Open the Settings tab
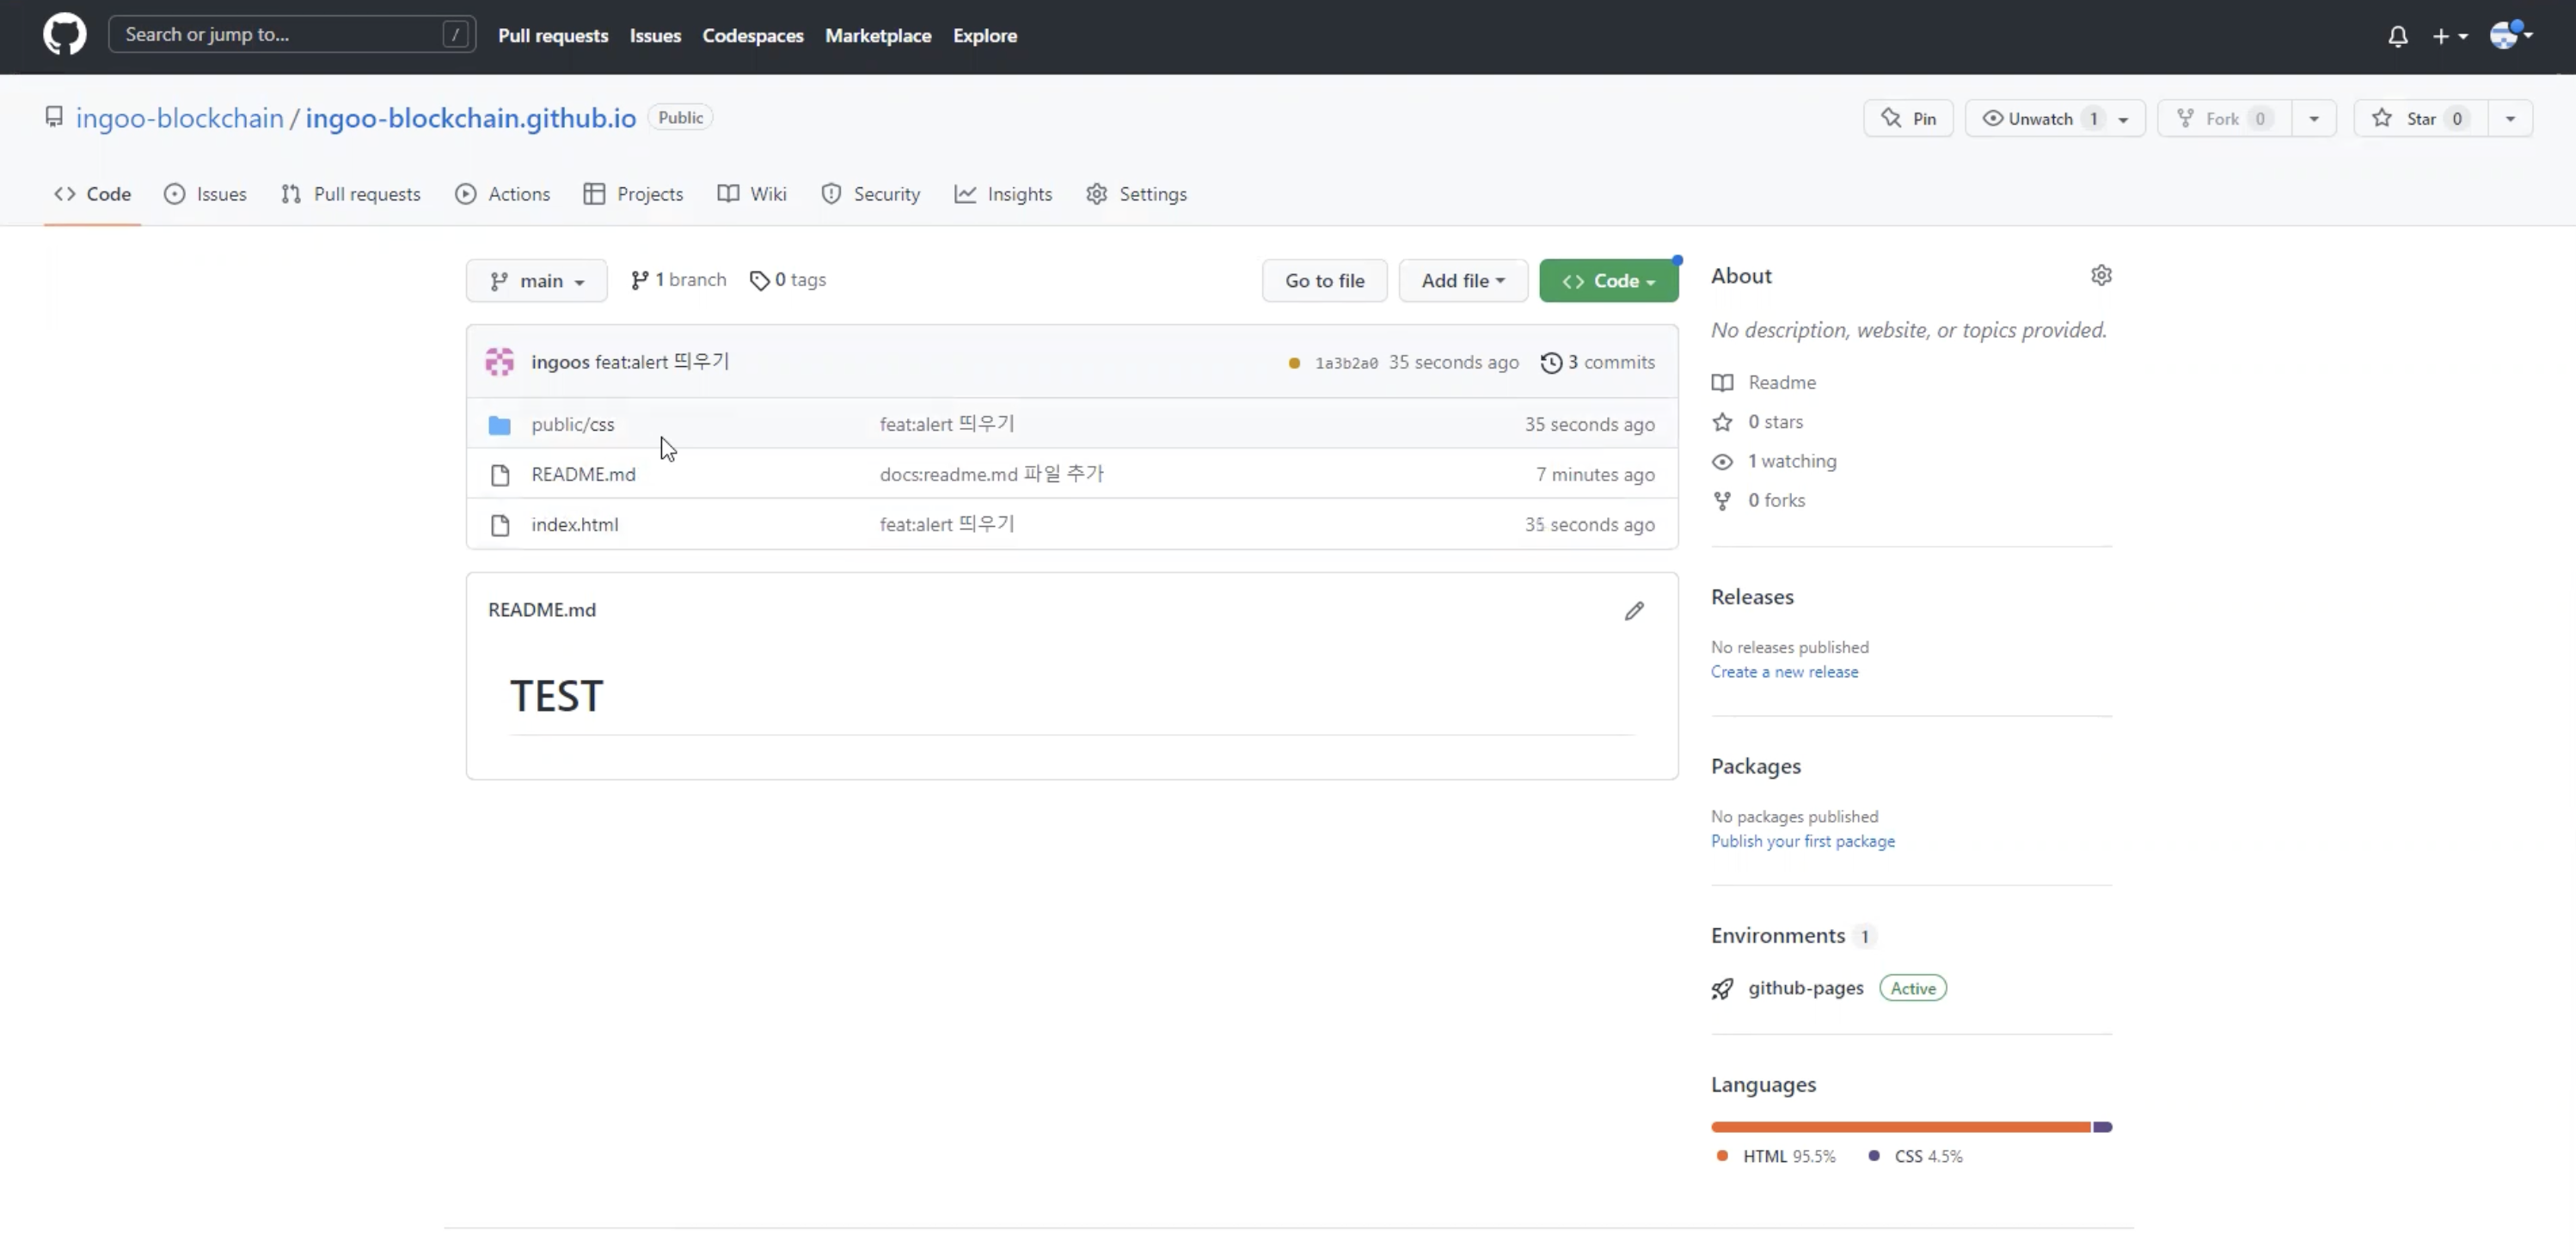 1137,194
